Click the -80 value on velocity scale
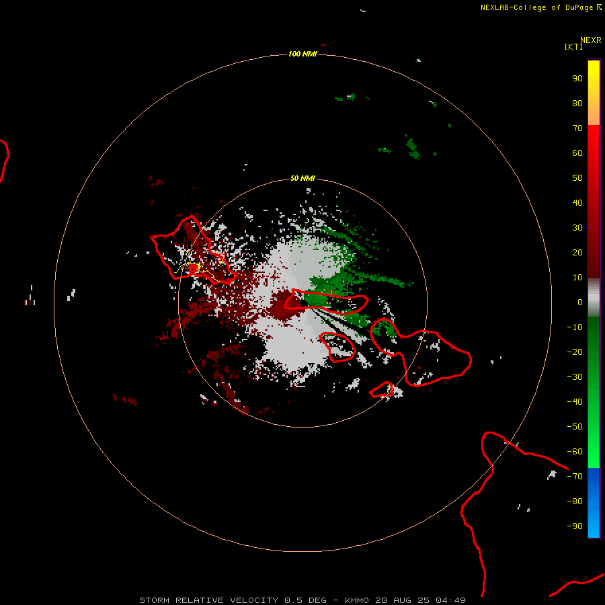The height and width of the screenshot is (605, 605). coord(575,501)
